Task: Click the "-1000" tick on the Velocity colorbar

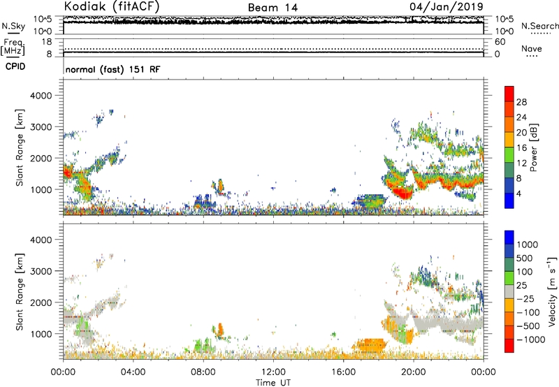Action: [x=530, y=339]
